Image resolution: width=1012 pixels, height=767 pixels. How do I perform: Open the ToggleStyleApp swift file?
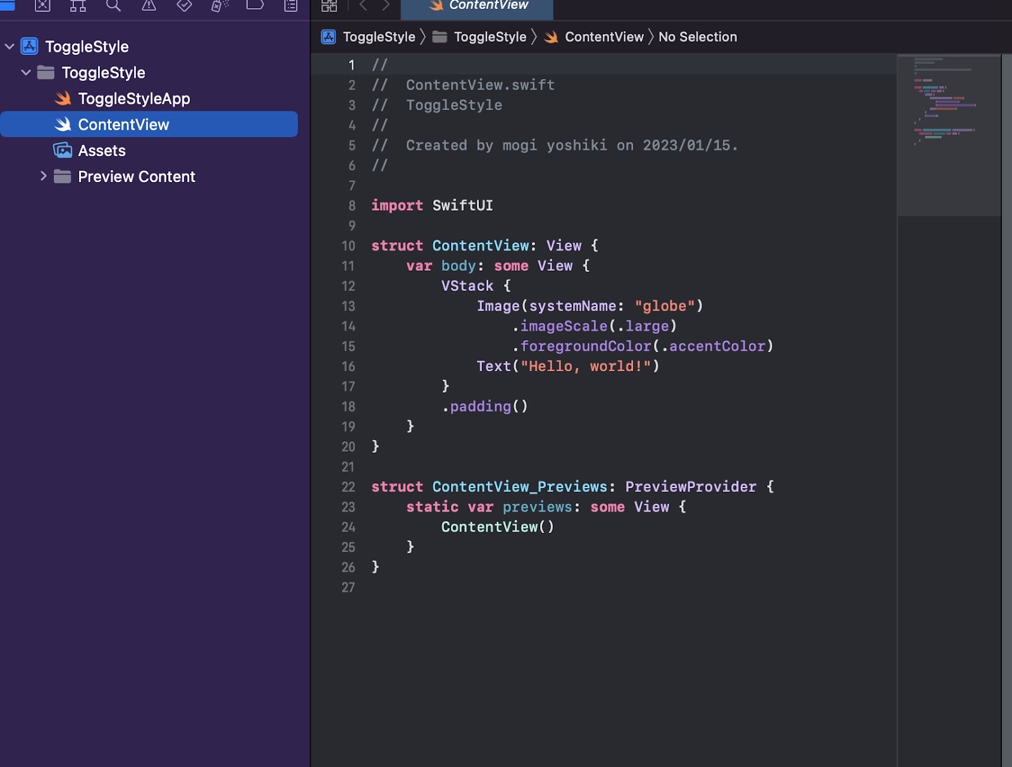pos(134,99)
